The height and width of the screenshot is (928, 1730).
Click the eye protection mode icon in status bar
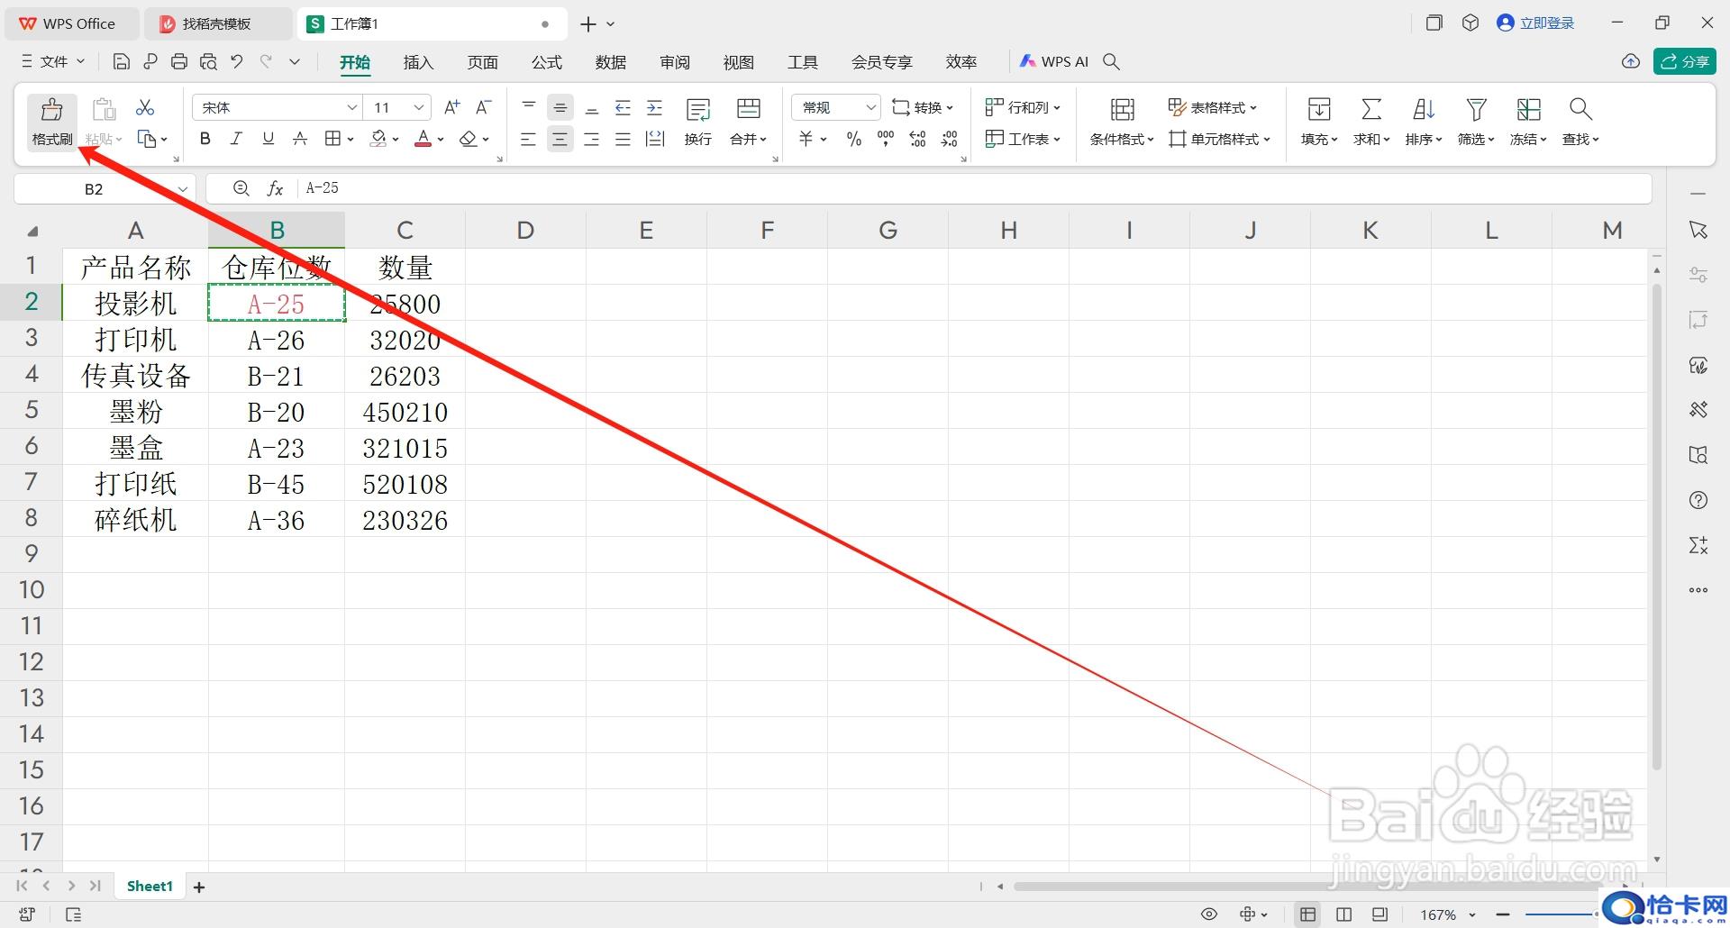[x=1209, y=914]
